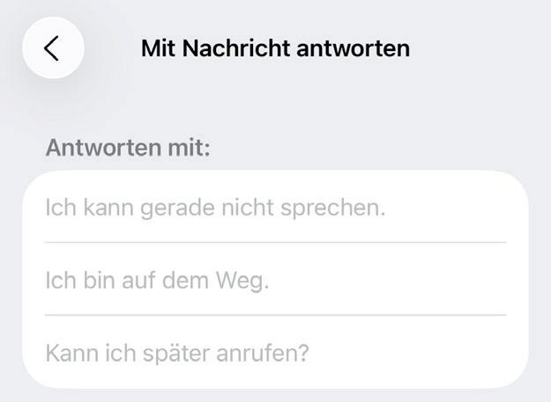Select the "auf dem Weg" reply placeholder
This screenshot has height=402, width=551.
pos(157,281)
